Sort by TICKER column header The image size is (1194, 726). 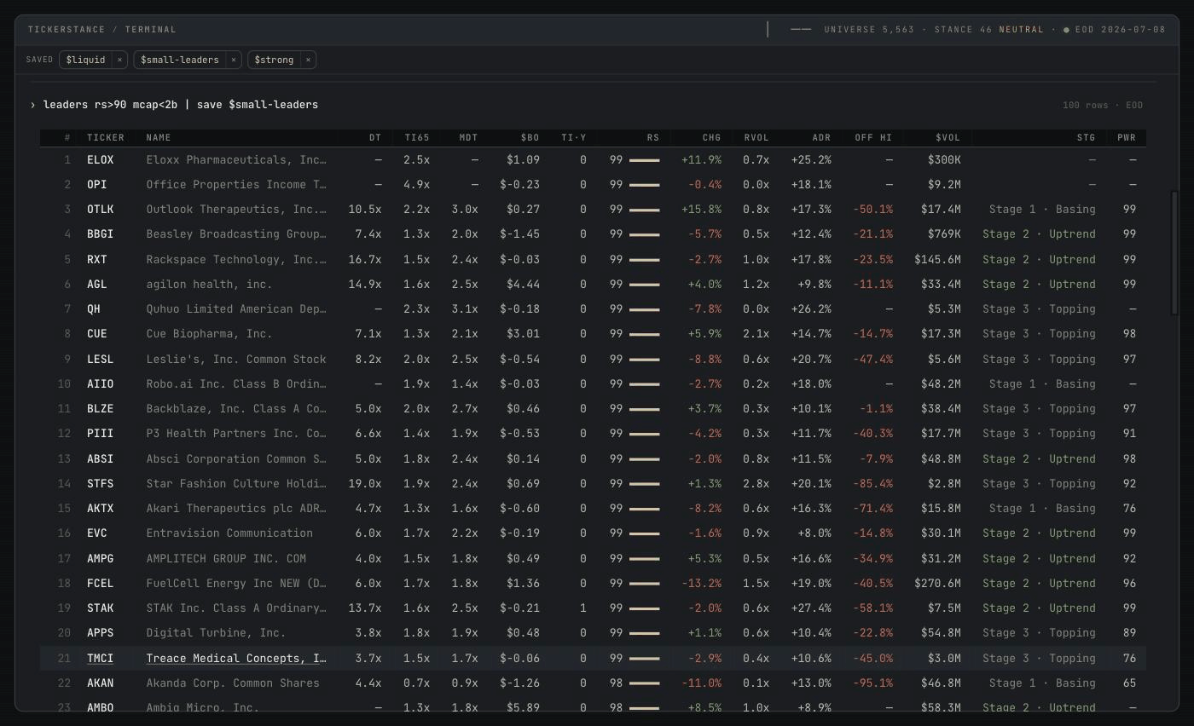point(106,137)
